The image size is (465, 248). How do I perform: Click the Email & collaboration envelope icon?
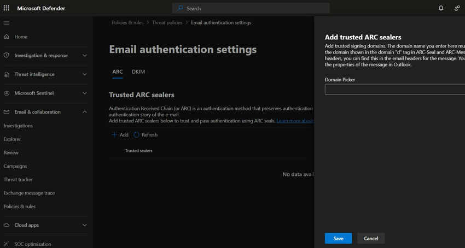(7, 111)
